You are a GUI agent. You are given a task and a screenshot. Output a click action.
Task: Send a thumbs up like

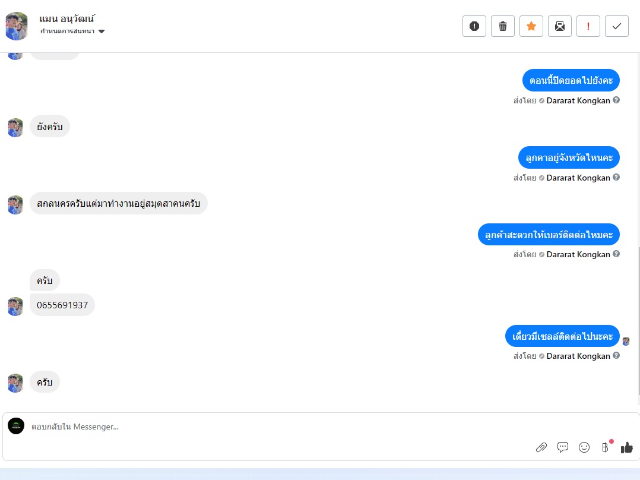click(x=626, y=448)
